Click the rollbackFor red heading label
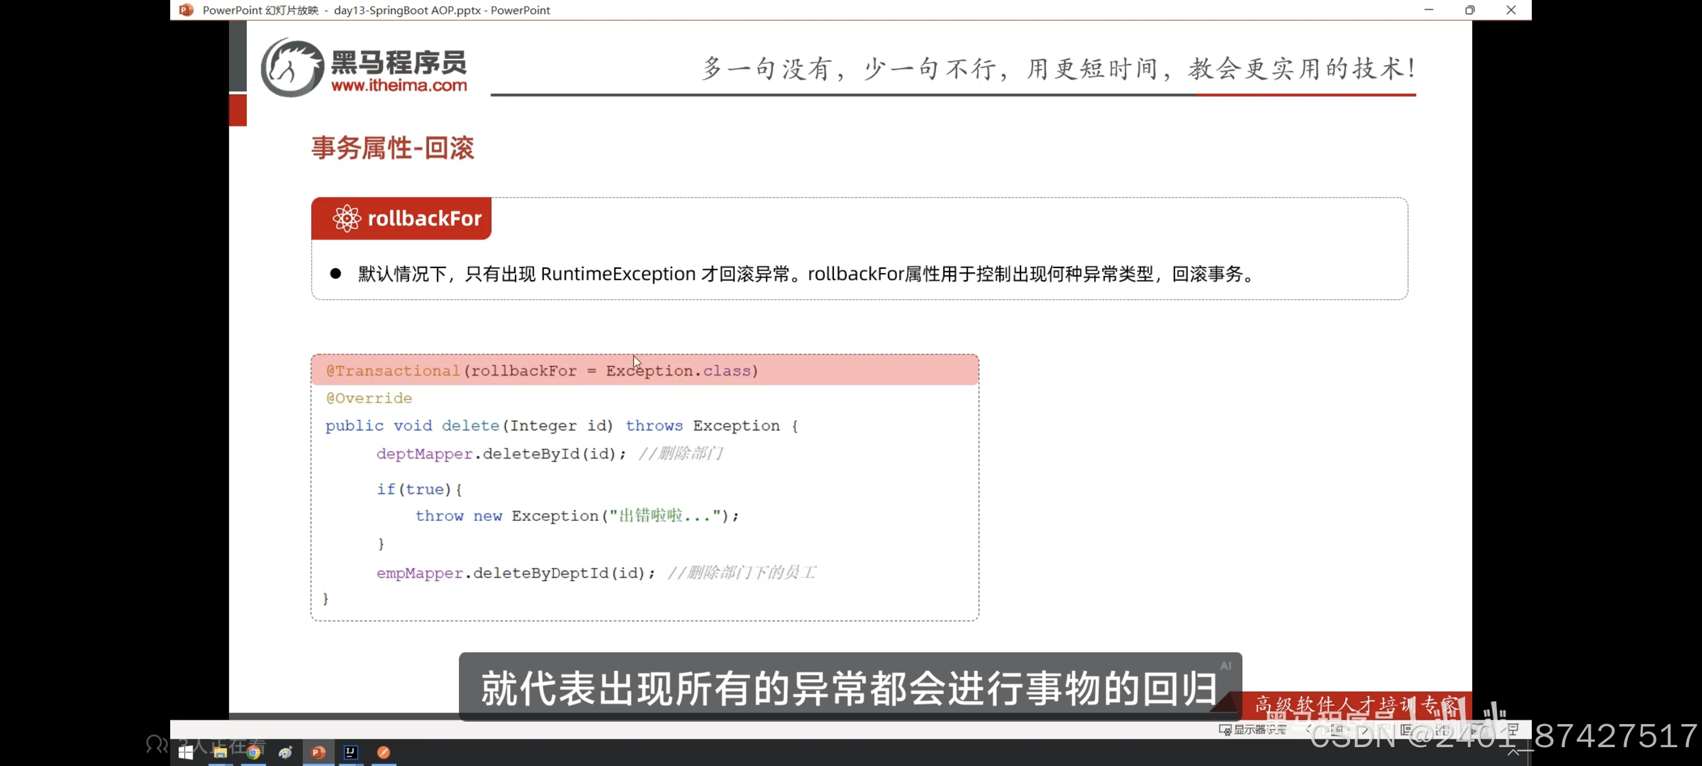 click(402, 218)
